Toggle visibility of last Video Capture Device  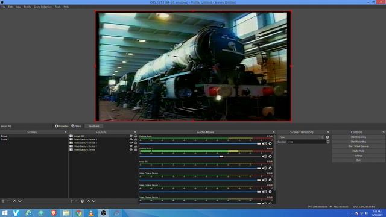coord(131,149)
